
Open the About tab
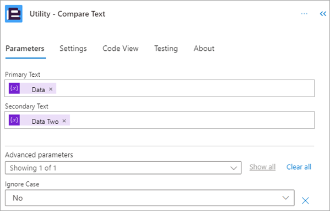pyautogui.click(x=204, y=49)
